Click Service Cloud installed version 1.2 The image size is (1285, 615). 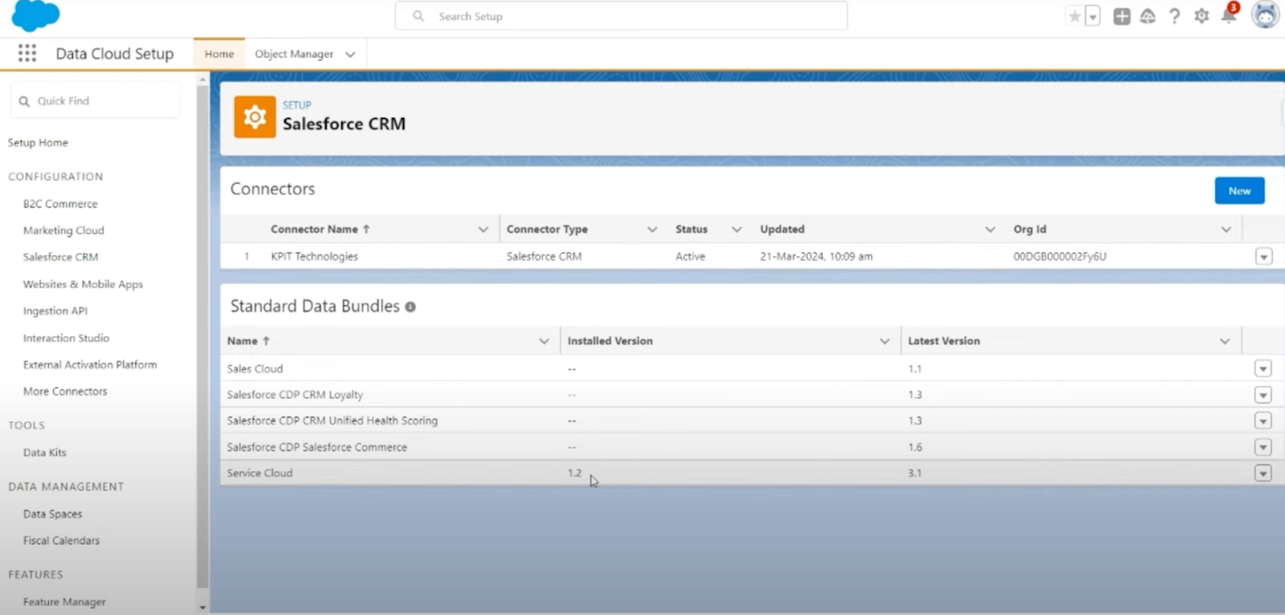[574, 473]
